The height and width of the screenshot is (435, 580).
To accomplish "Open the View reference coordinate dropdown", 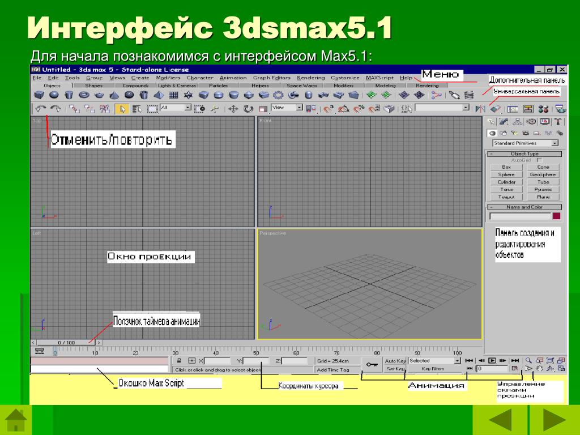I will coord(287,108).
